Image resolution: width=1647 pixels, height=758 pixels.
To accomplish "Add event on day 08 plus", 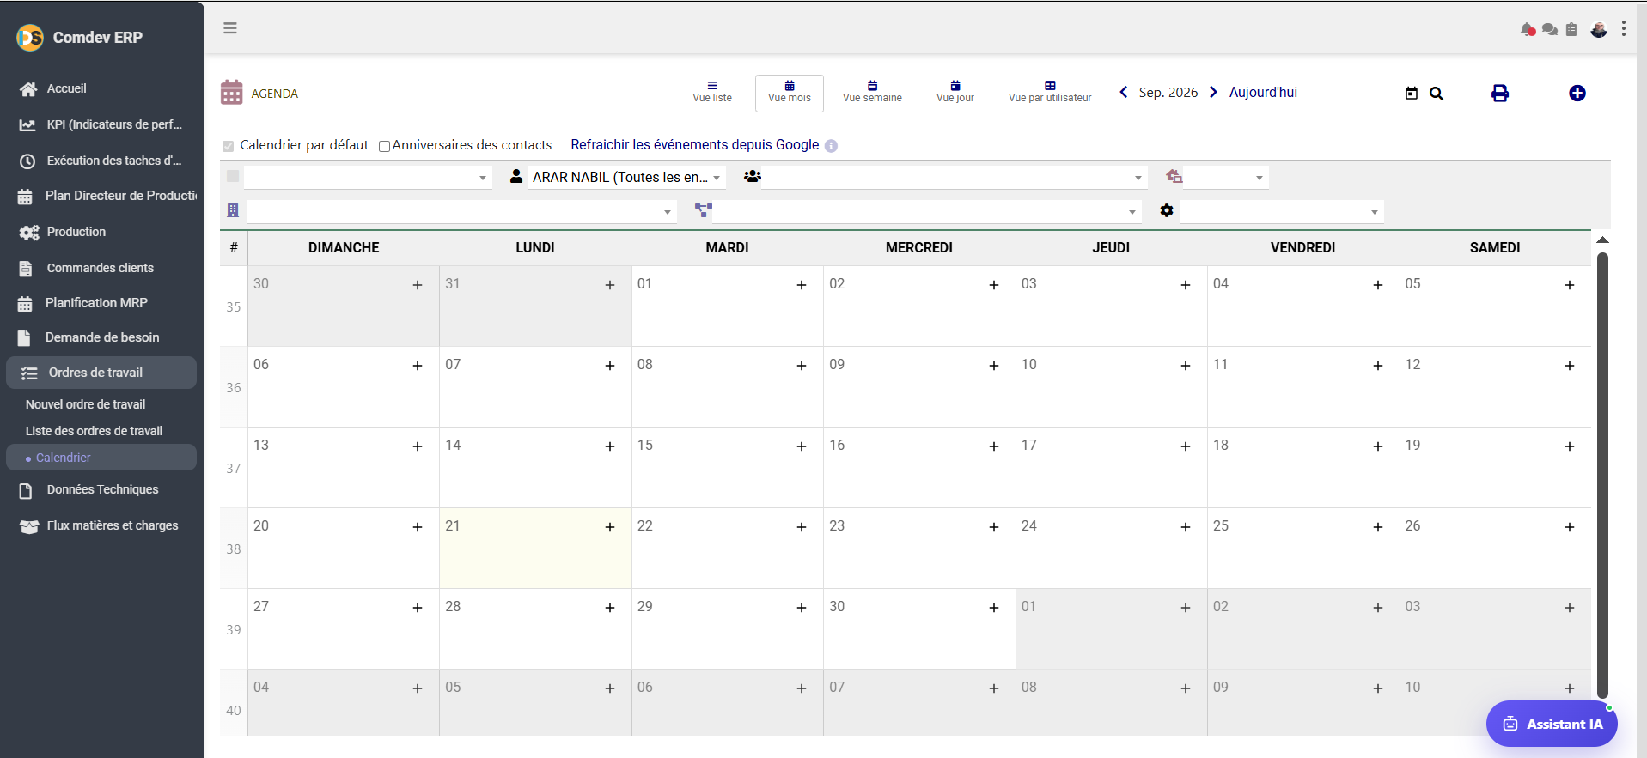I will point(802,366).
